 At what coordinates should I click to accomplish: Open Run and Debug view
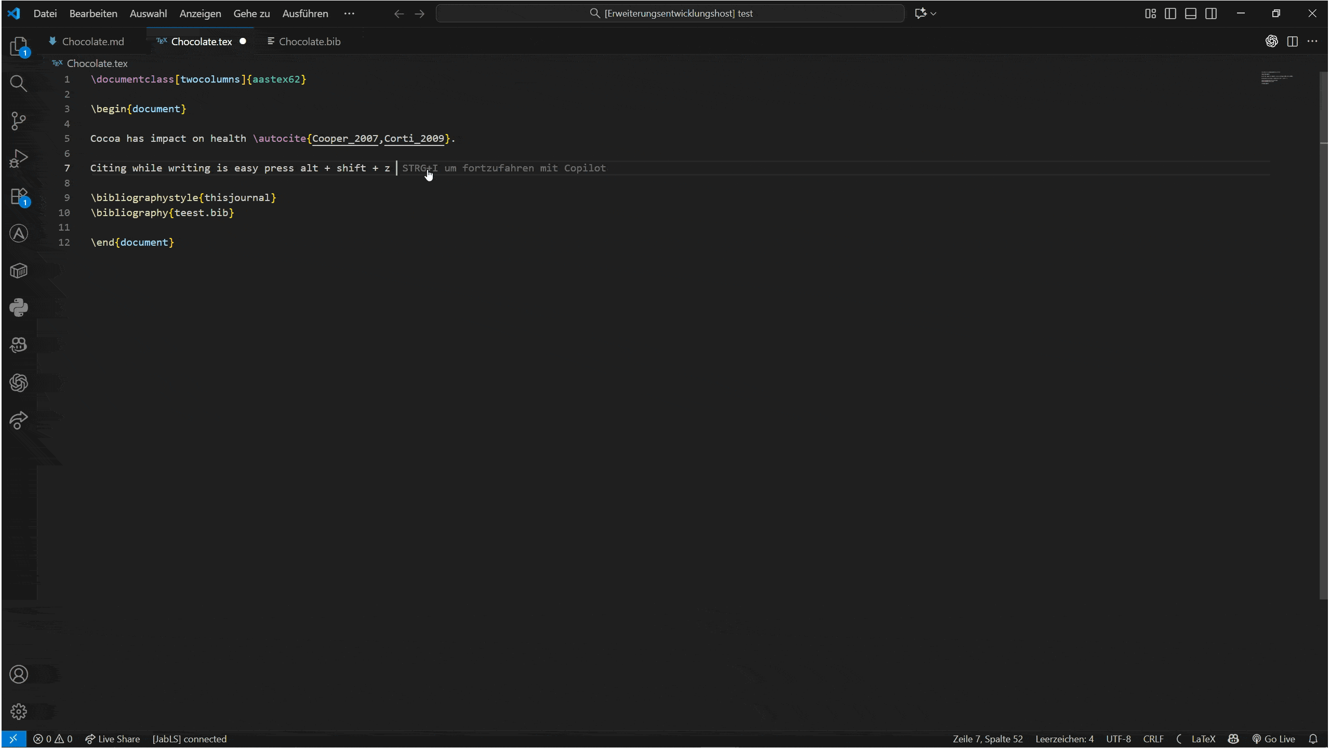click(x=19, y=158)
